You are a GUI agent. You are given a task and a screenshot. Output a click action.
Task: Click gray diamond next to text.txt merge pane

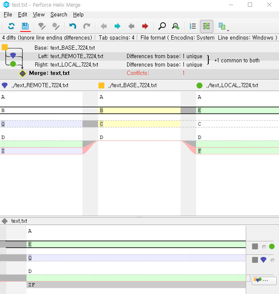click(x=5, y=221)
